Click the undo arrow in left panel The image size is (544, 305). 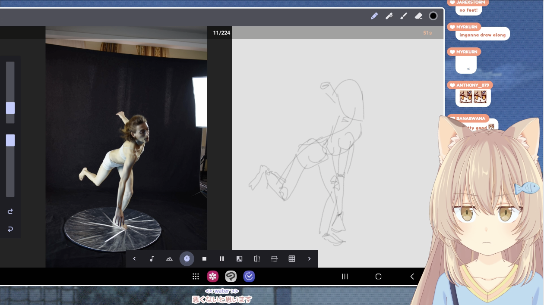click(x=10, y=229)
